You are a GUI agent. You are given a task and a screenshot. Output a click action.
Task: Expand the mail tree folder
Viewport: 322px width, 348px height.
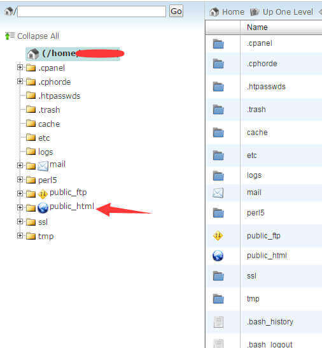point(20,165)
